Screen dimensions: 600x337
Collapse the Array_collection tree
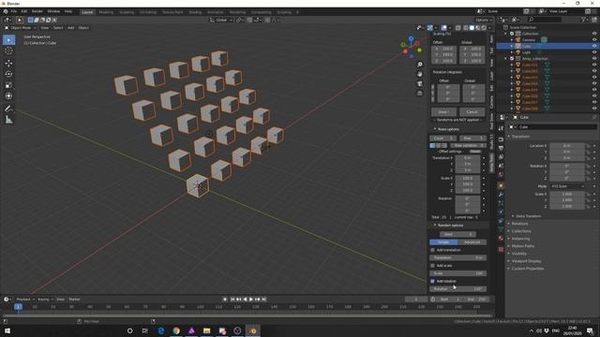click(506, 58)
